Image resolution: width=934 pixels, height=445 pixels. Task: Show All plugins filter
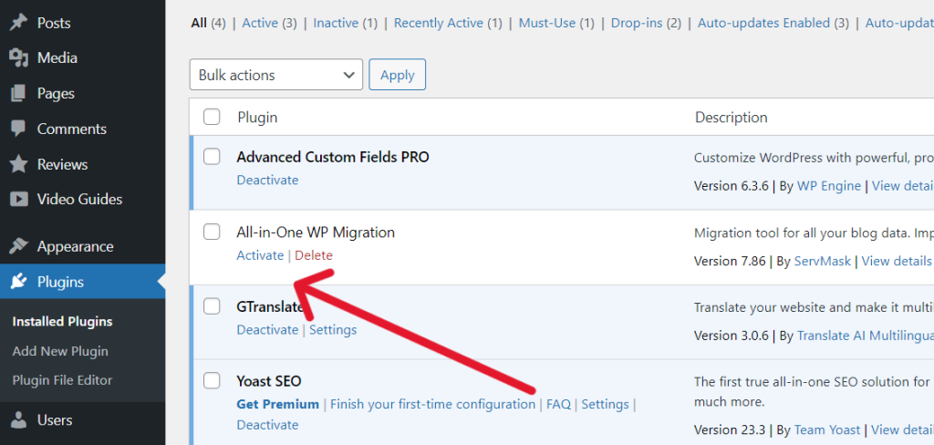[199, 23]
